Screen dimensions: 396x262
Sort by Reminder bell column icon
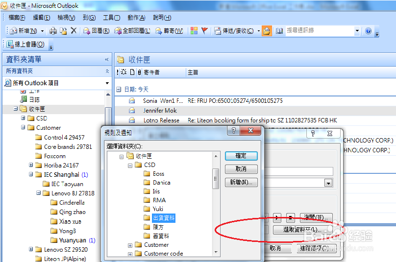[x=124, y=72]
